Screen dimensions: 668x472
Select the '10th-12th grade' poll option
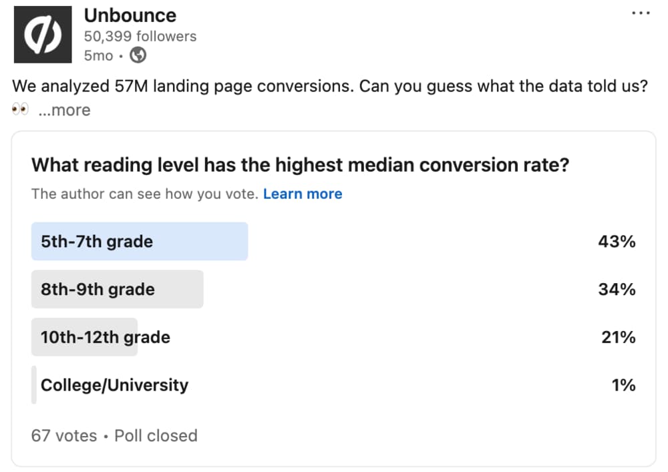point(106,337)
